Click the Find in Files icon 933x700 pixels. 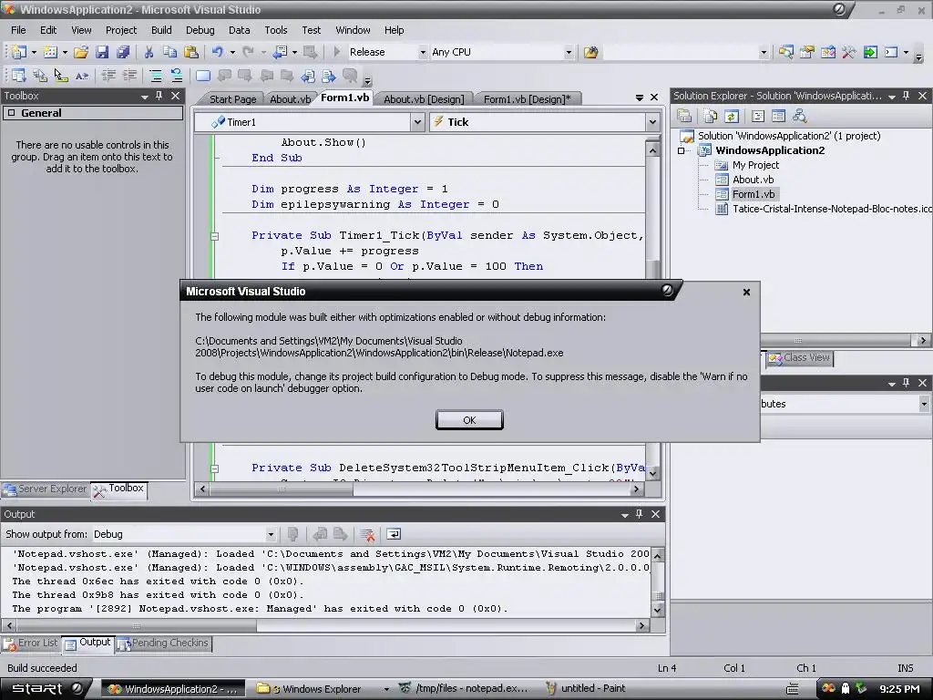pyautogui.click(x=590, y=52)
